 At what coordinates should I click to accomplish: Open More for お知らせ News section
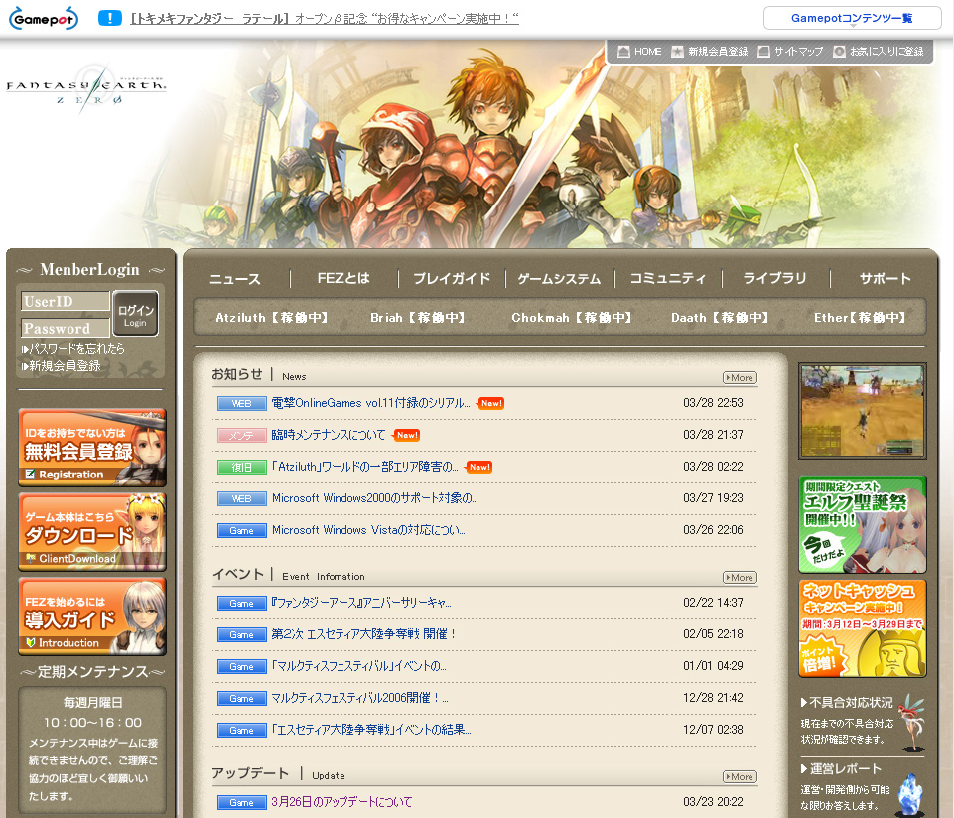pyautogui.click(x=740, y=377)
